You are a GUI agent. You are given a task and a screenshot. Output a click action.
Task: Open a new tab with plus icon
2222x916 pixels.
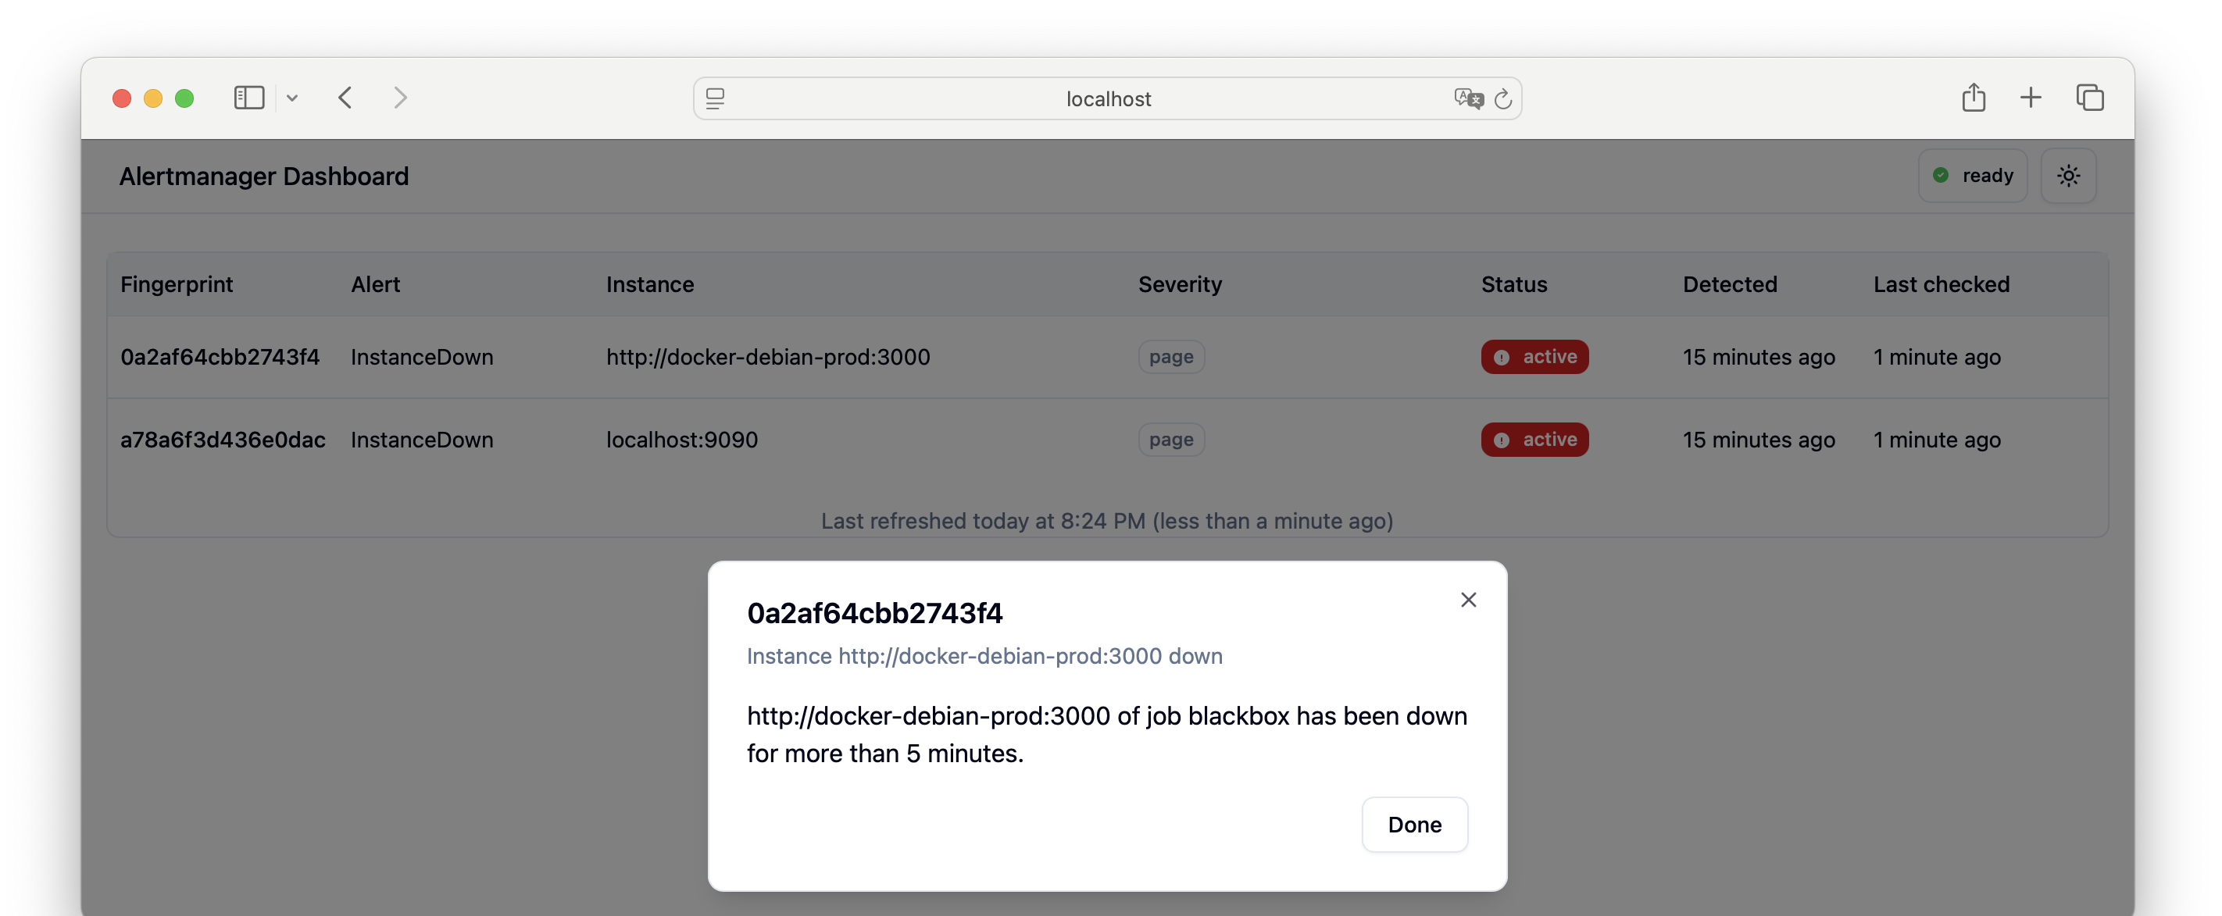tap(2031, 98)
